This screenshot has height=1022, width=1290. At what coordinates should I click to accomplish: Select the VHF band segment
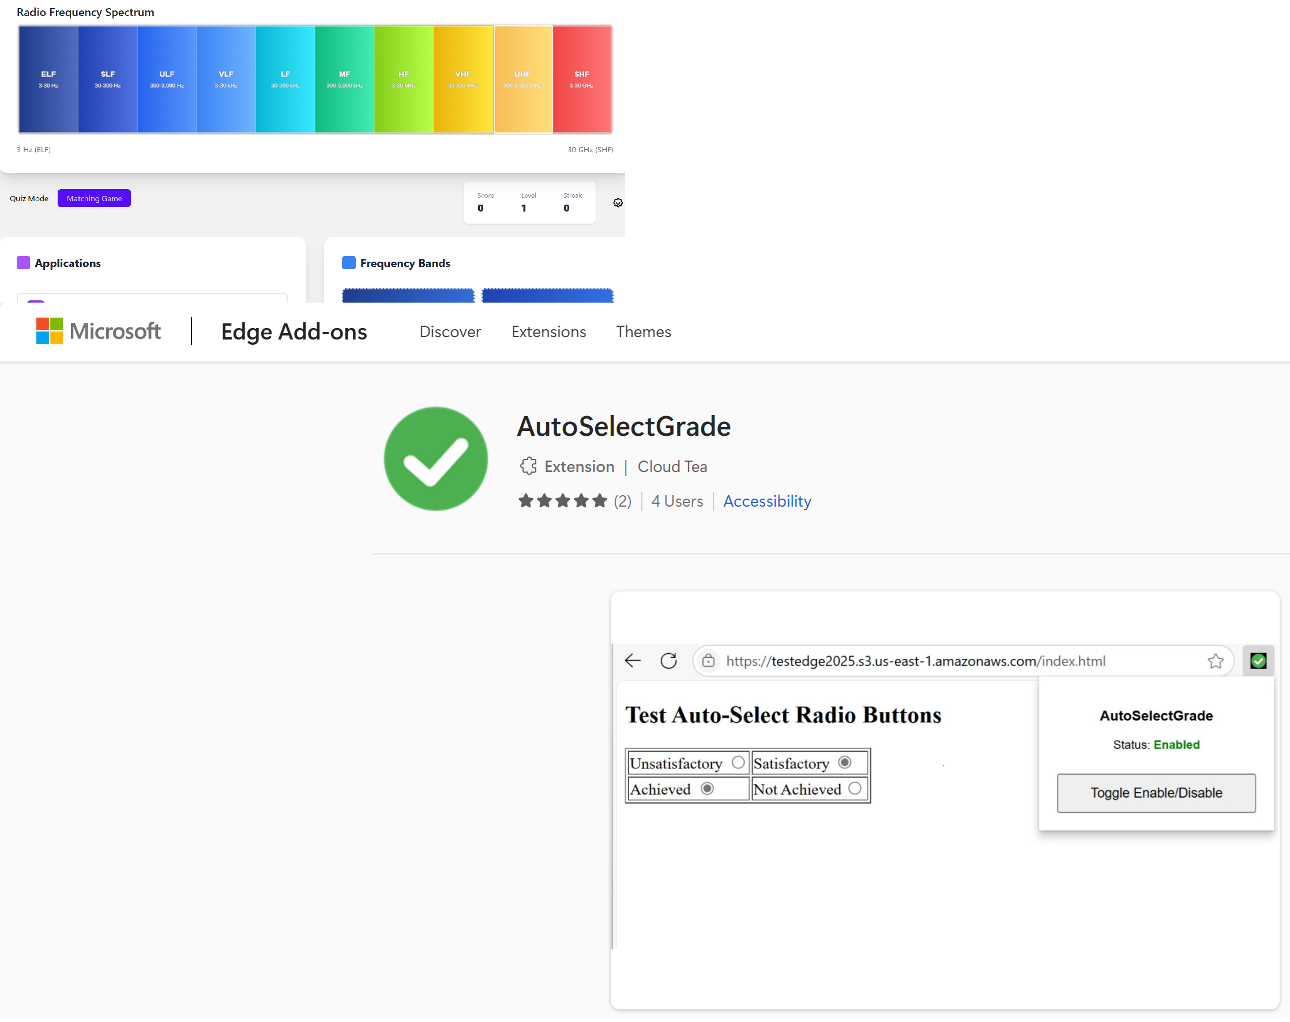pos(463,79)
